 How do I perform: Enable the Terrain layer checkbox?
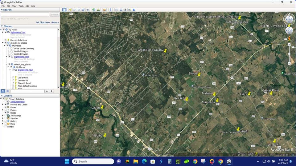6,126
